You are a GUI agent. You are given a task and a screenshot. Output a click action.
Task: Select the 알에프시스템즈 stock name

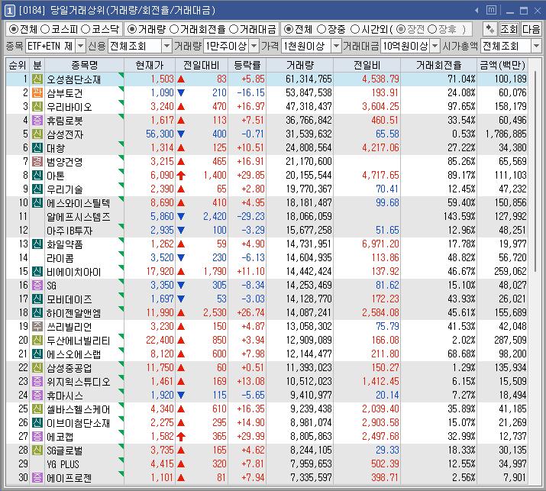coord(79,217)
